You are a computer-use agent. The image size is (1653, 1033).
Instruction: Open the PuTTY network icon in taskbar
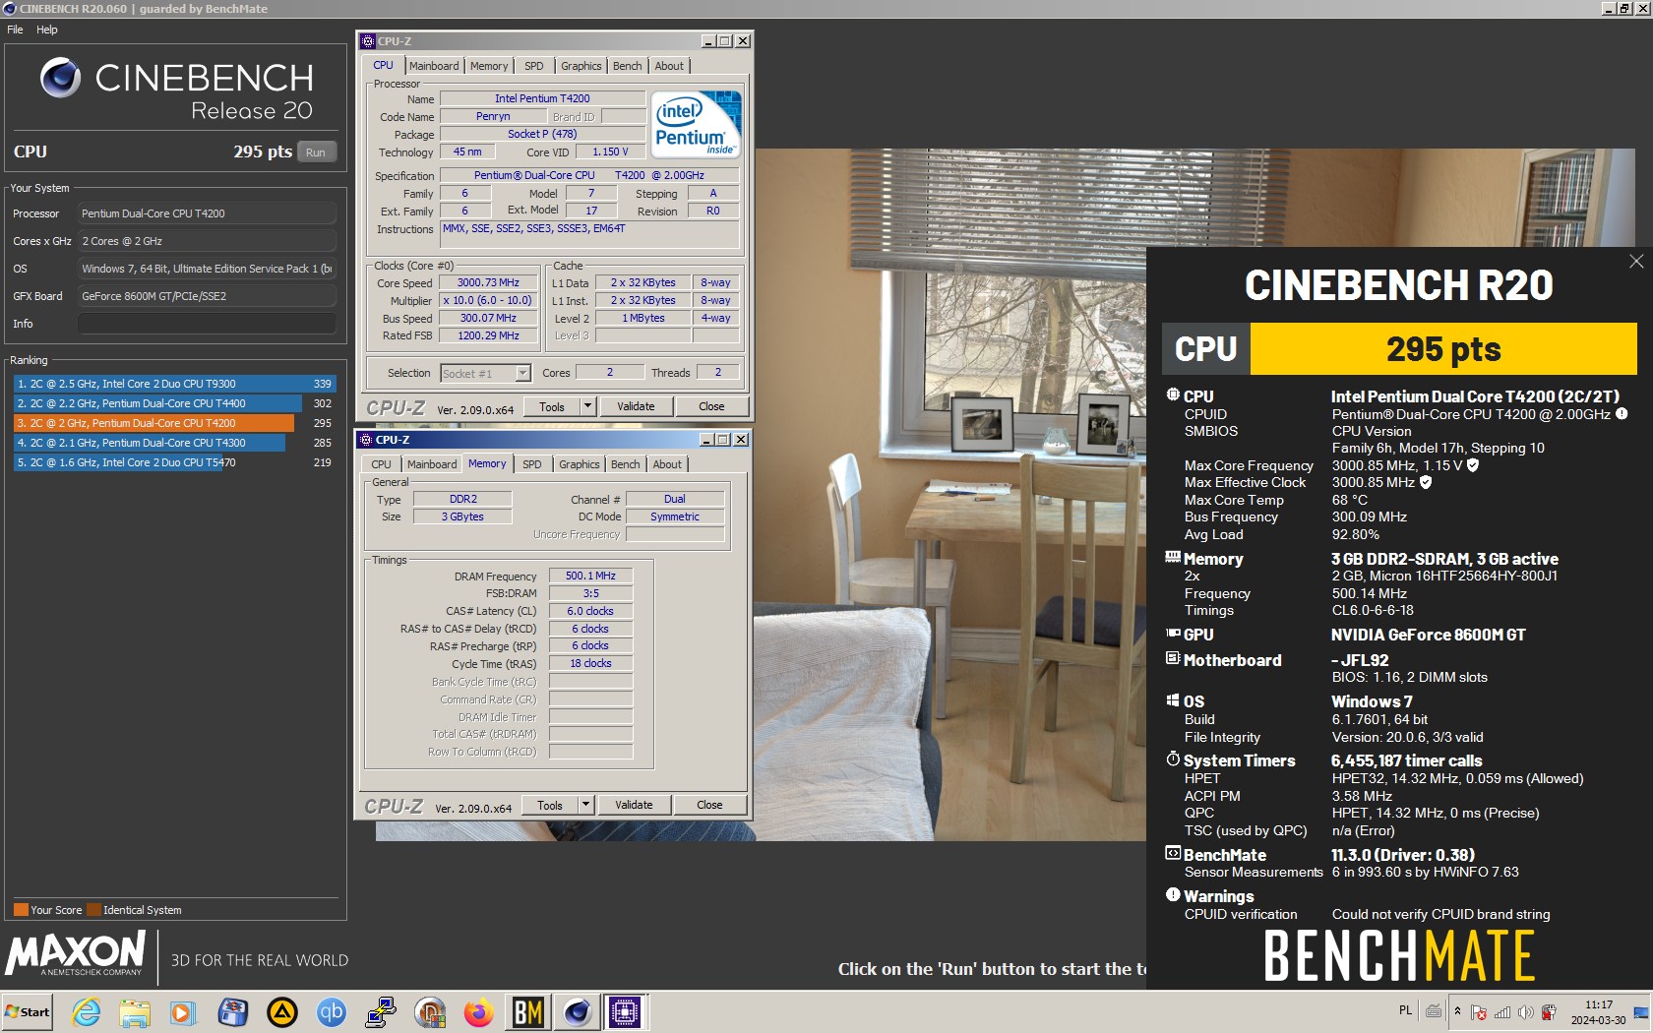(x=380, y=1011)
